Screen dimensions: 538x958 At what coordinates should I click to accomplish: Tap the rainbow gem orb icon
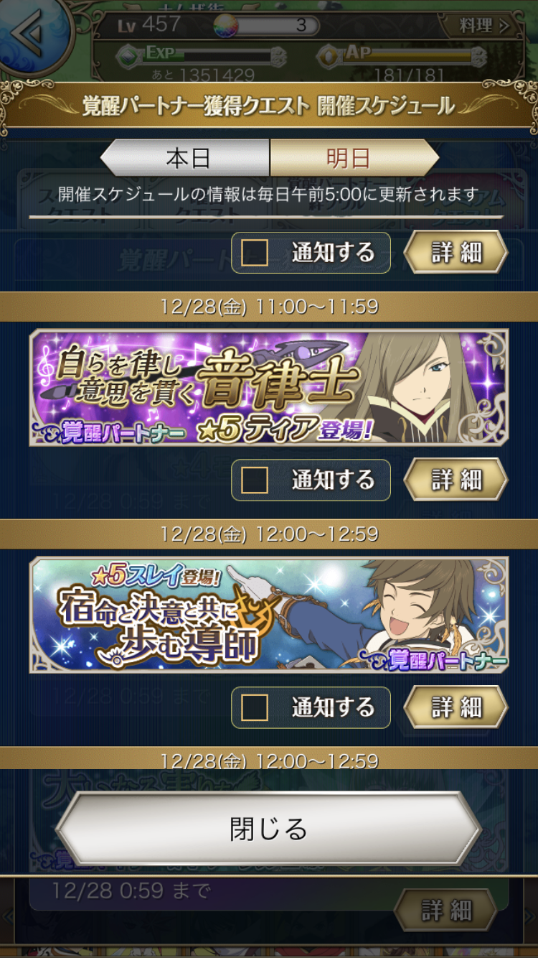225,25
